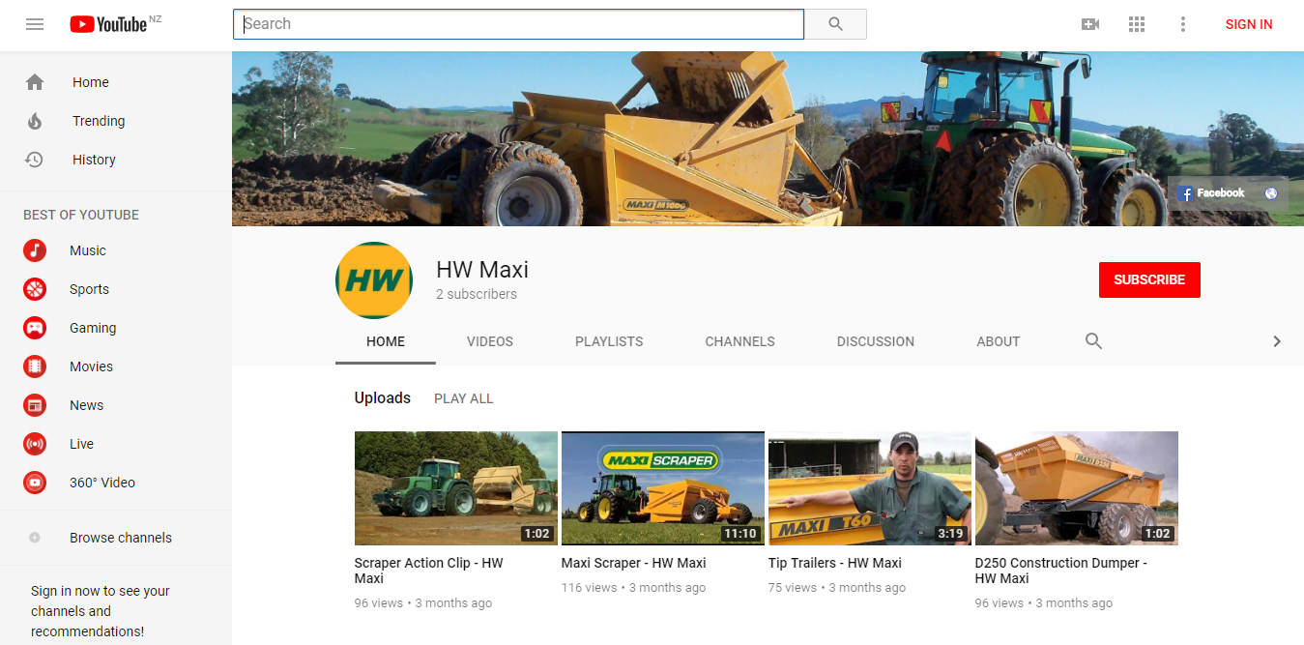Open the YouTube apps grid icon
Image resolution: width=1304 pixels, height=645 pixels.
click(x=1137, y=24)
